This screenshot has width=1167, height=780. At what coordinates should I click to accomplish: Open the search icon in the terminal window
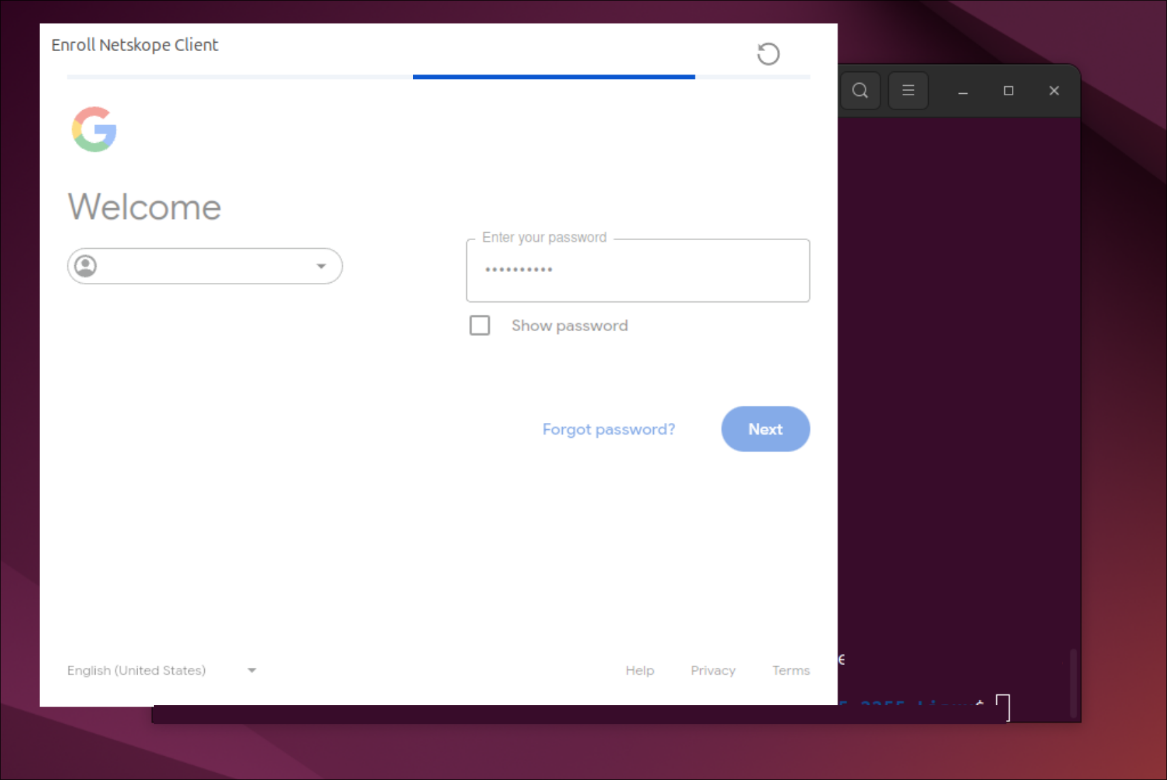click(860, 90)
